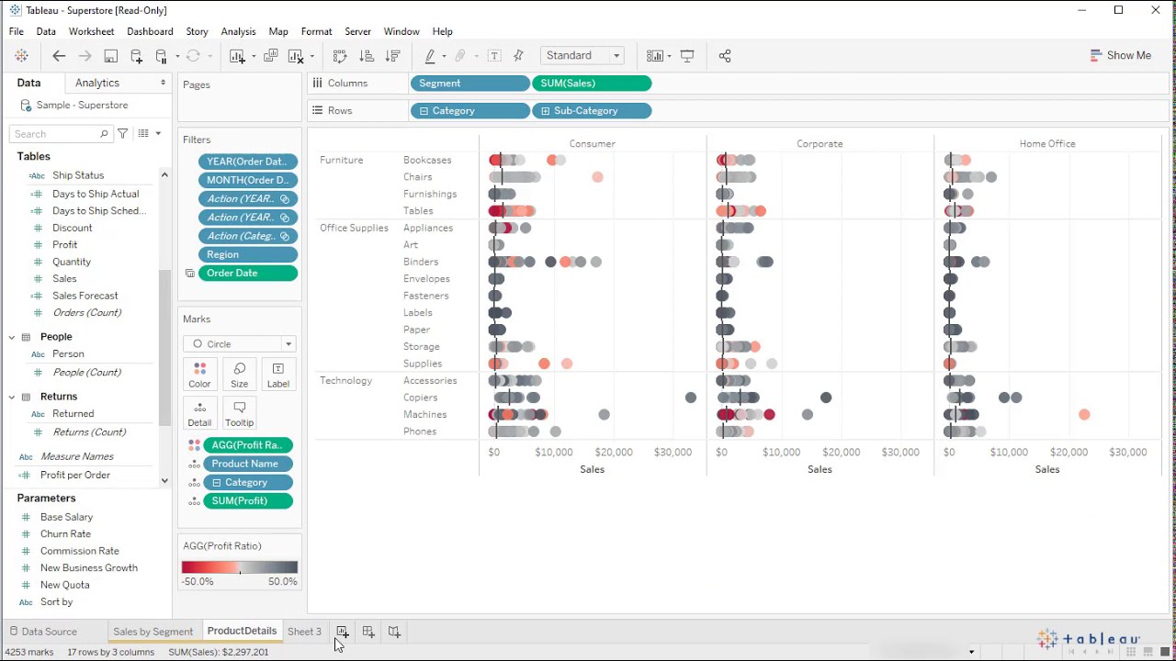The image size is (1176, 661).
Task: Open the Worksheet menu
Action: (92, 31)
